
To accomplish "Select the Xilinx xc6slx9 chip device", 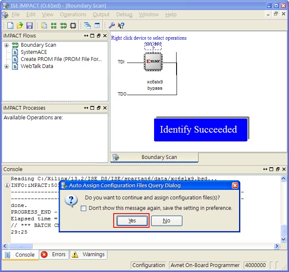I will pyautogui.click(x=153, y=61).
